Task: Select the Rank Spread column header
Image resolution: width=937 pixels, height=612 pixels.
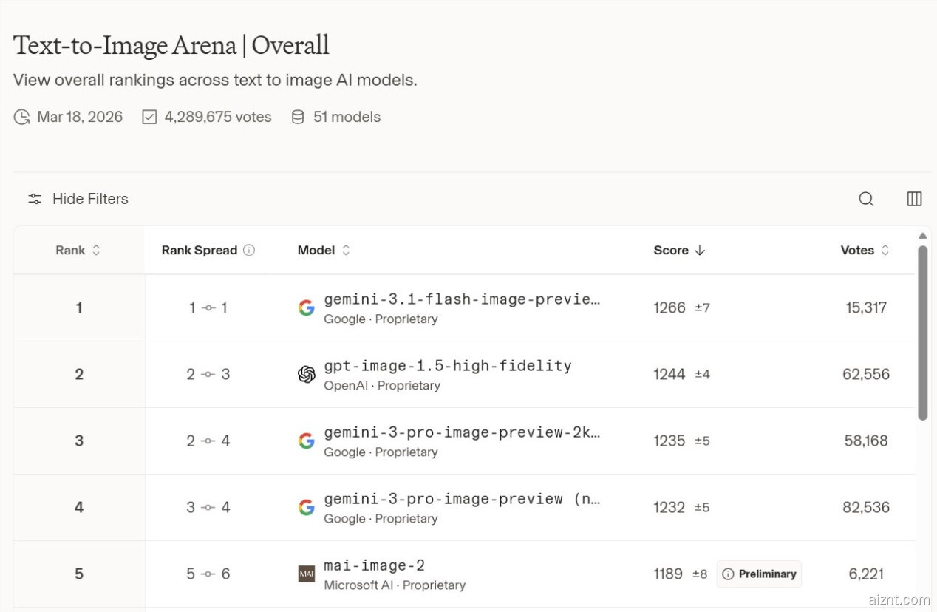Action: point(199,251)
